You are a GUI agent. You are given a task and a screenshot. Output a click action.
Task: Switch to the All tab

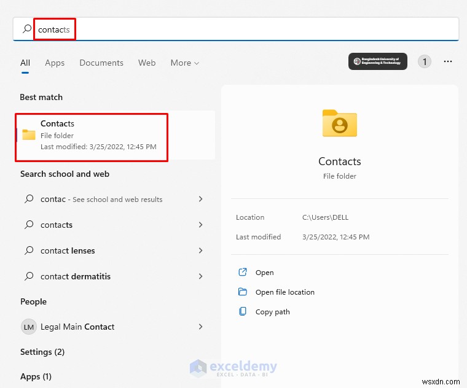(x=25, y=63)
